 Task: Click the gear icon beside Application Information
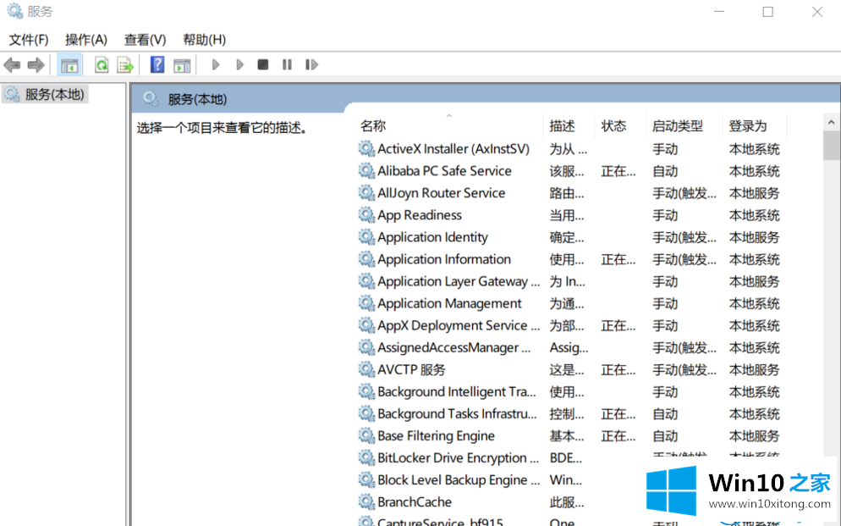366,259
